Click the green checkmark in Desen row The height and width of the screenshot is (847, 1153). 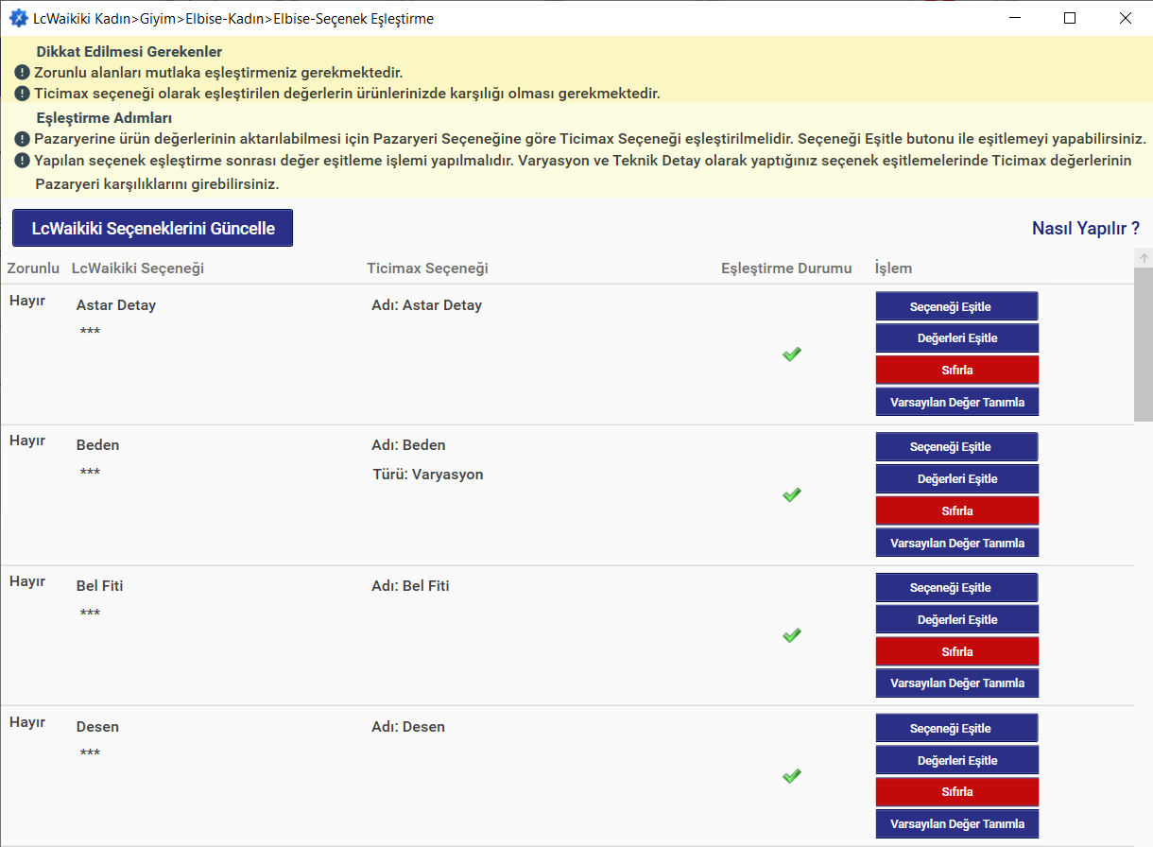pos(792,776)
